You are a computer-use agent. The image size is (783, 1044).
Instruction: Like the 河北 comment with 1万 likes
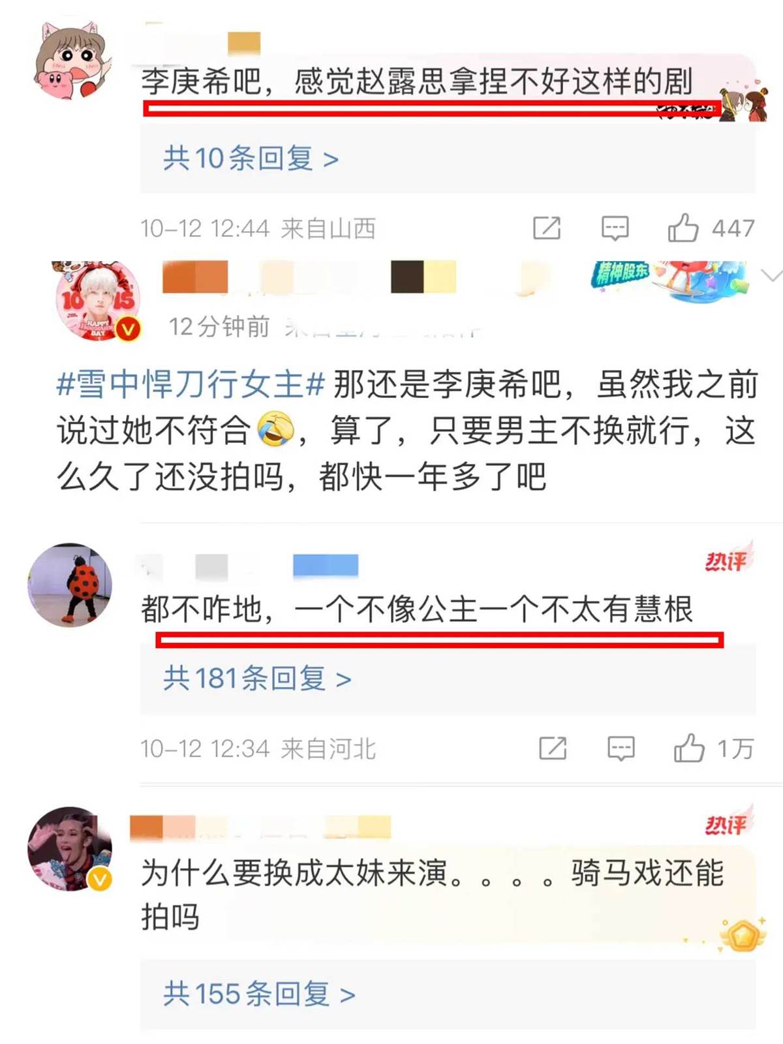[689, 748]
